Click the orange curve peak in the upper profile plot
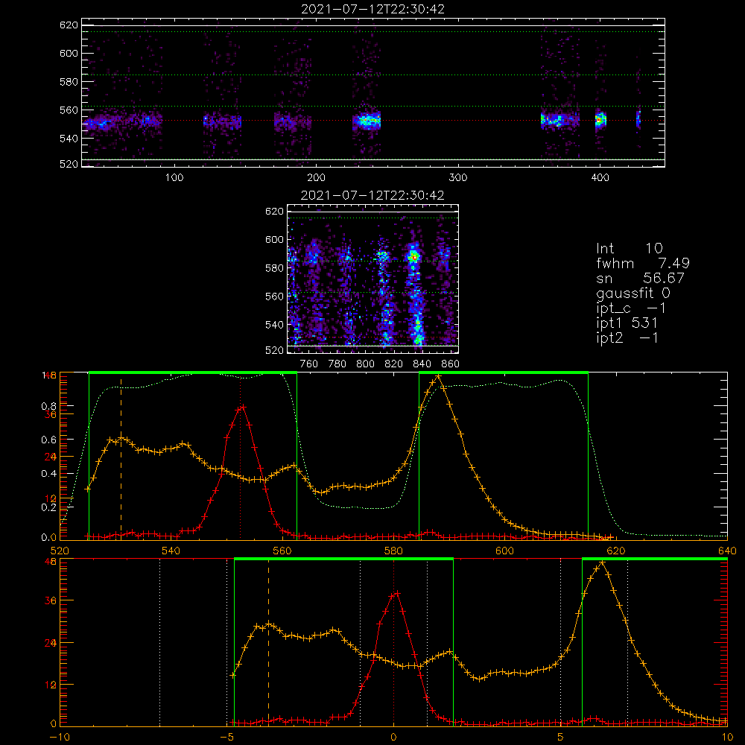Viewport: 745px width, 745px height. pyautogui.click(x=438, y=375)
